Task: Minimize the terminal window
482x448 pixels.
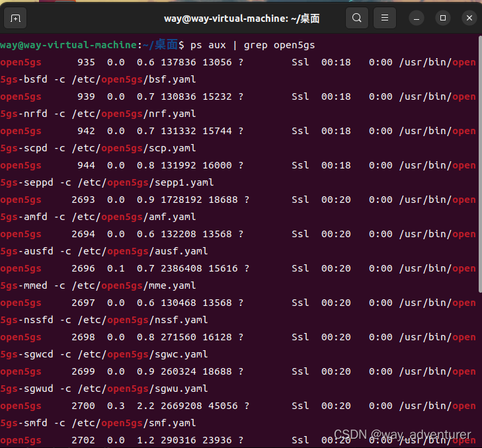Action: click(x=417, y=18)
